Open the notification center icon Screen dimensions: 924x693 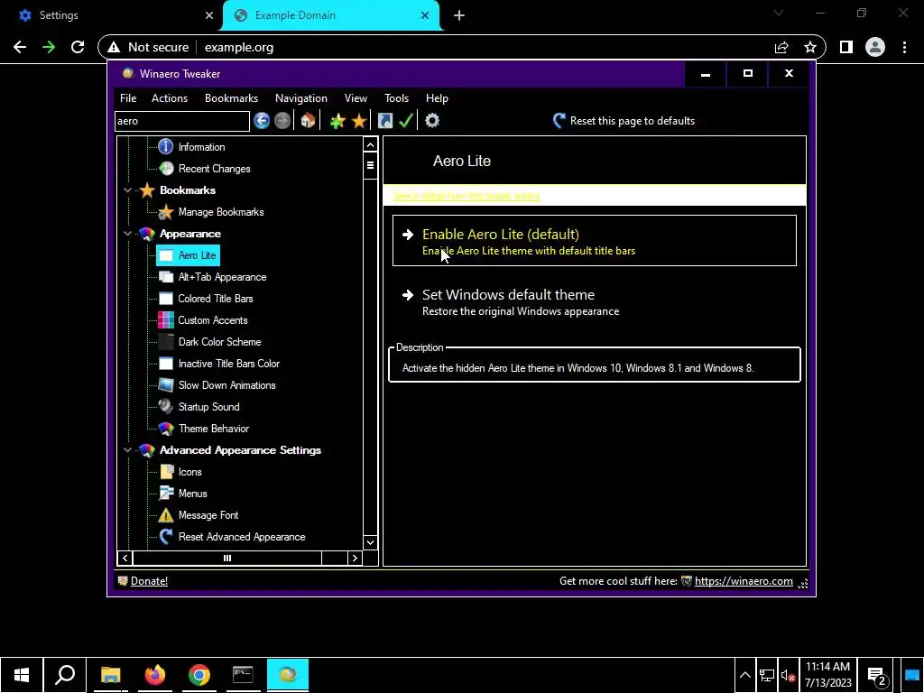877,675
